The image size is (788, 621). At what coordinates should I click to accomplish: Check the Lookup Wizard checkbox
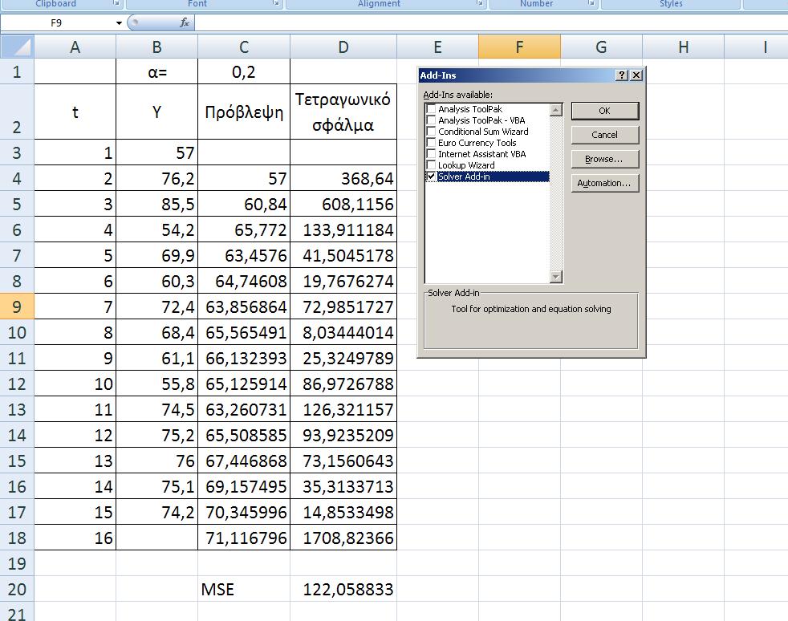click(x=431, y=165)
